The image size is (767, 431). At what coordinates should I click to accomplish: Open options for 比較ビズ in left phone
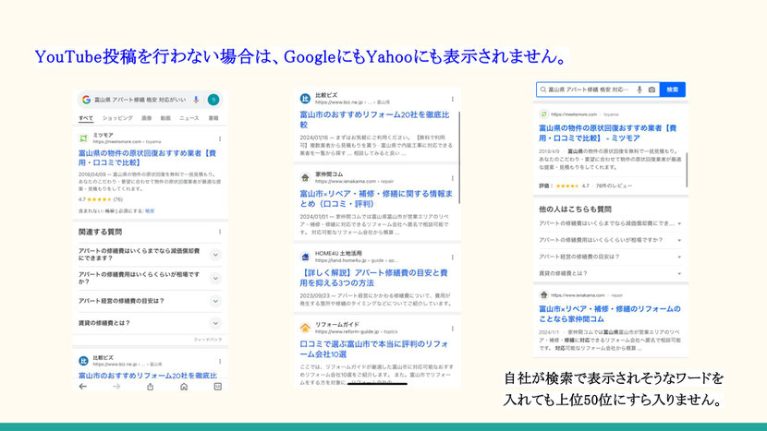(x=220, y=362)
